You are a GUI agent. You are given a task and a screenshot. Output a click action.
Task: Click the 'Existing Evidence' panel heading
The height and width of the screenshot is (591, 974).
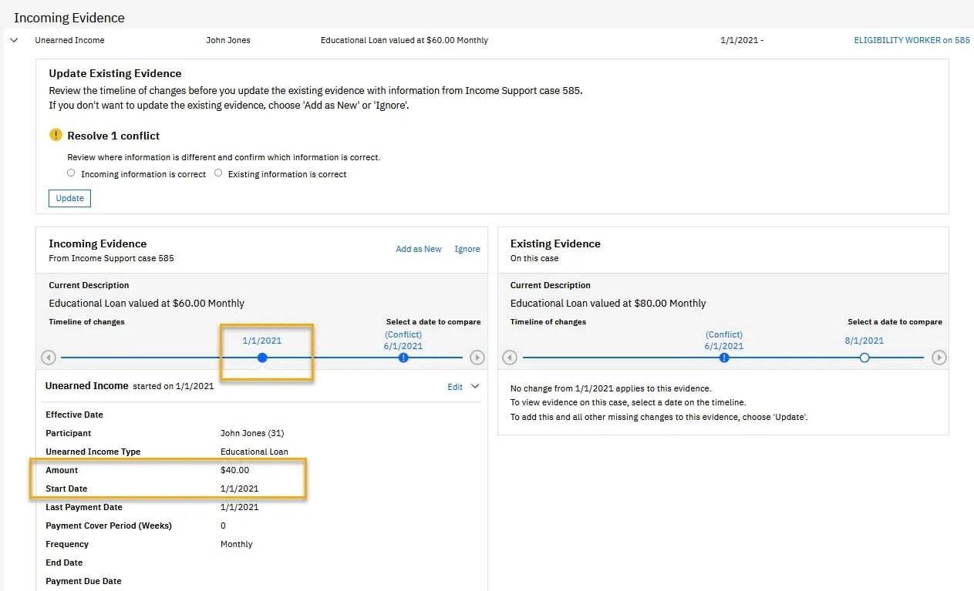555,243
